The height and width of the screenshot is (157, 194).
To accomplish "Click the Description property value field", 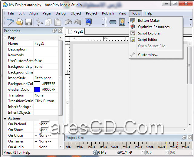I will pyautogui.click(x=46, y=49).
